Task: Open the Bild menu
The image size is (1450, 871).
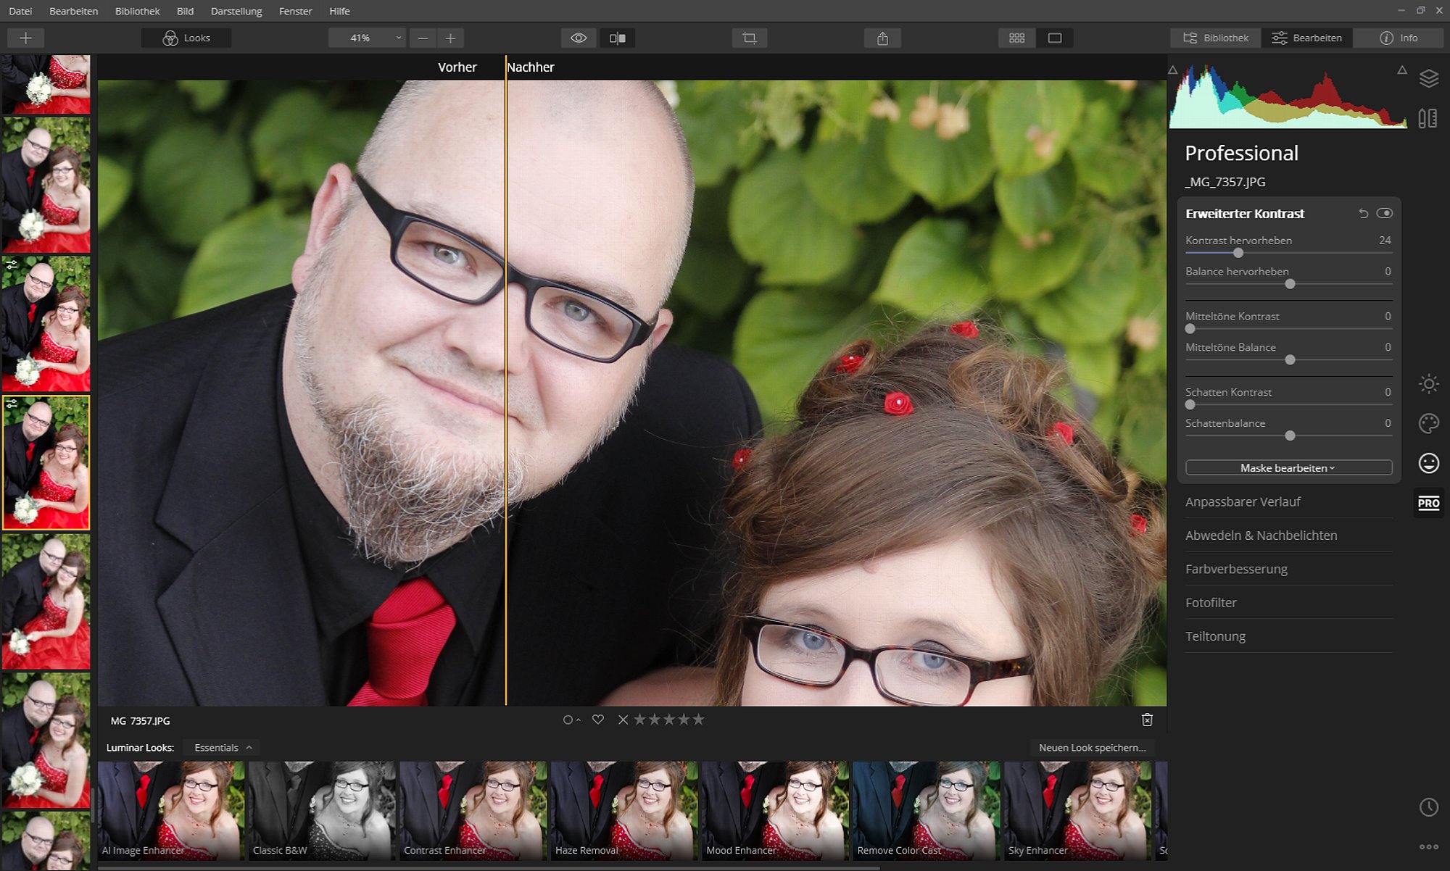Action: click(185, 11)
